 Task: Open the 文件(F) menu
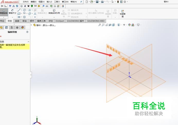pyautogui.click(x=26, y=2)
